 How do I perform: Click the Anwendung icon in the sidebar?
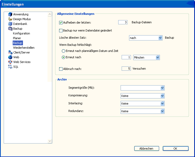point(10,14)
